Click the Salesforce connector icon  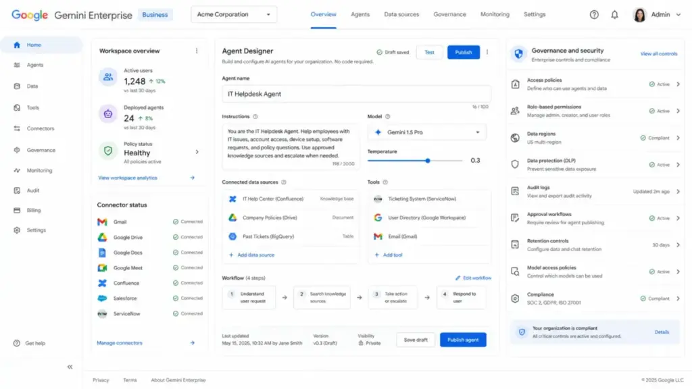102,298
